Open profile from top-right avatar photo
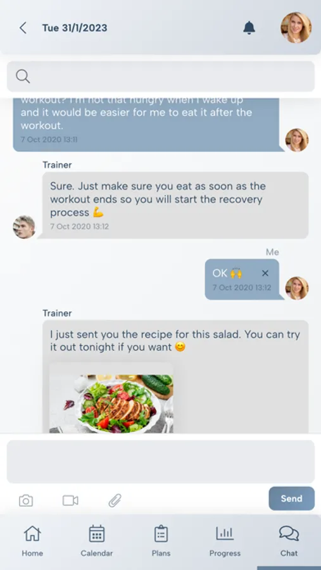 [x=296, y=28]
